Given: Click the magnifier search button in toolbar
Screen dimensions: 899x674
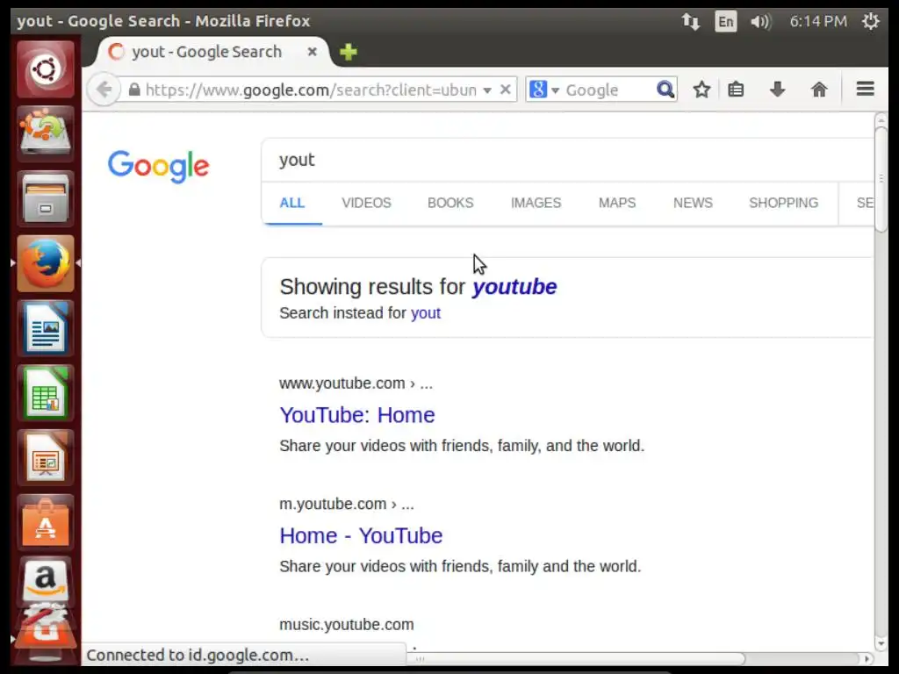Looking at the screenshot, I should pos(665,90).
